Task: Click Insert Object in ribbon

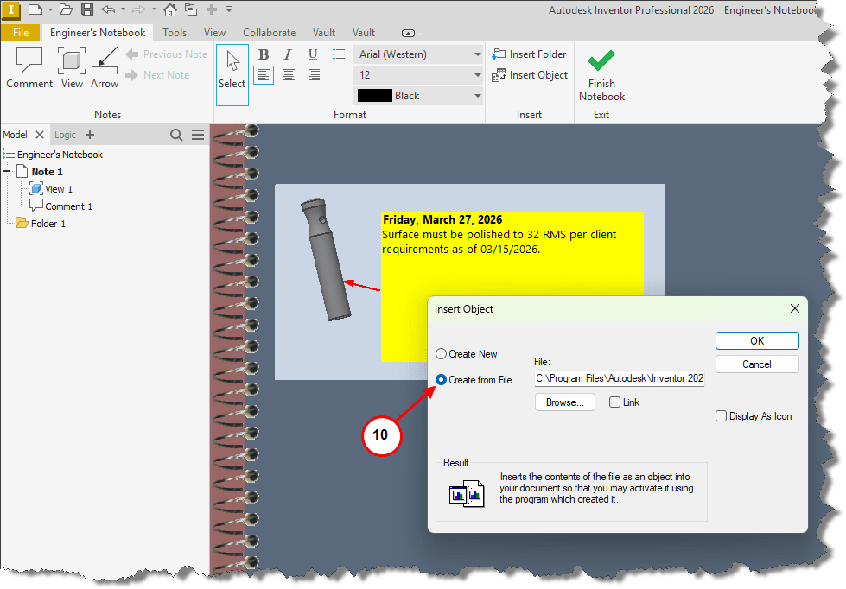Action: pyautogui.click(x=530, y=75)
